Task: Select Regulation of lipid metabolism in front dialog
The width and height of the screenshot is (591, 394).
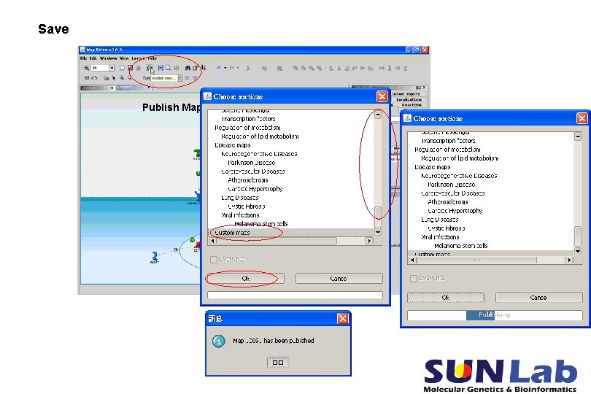Action: pyautogui.click(x=260, y=136)
